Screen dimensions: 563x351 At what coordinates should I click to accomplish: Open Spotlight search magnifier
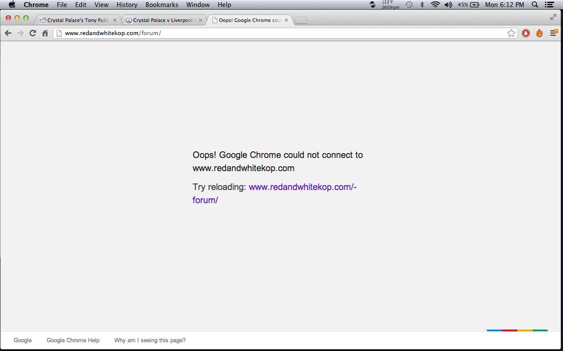535,5
